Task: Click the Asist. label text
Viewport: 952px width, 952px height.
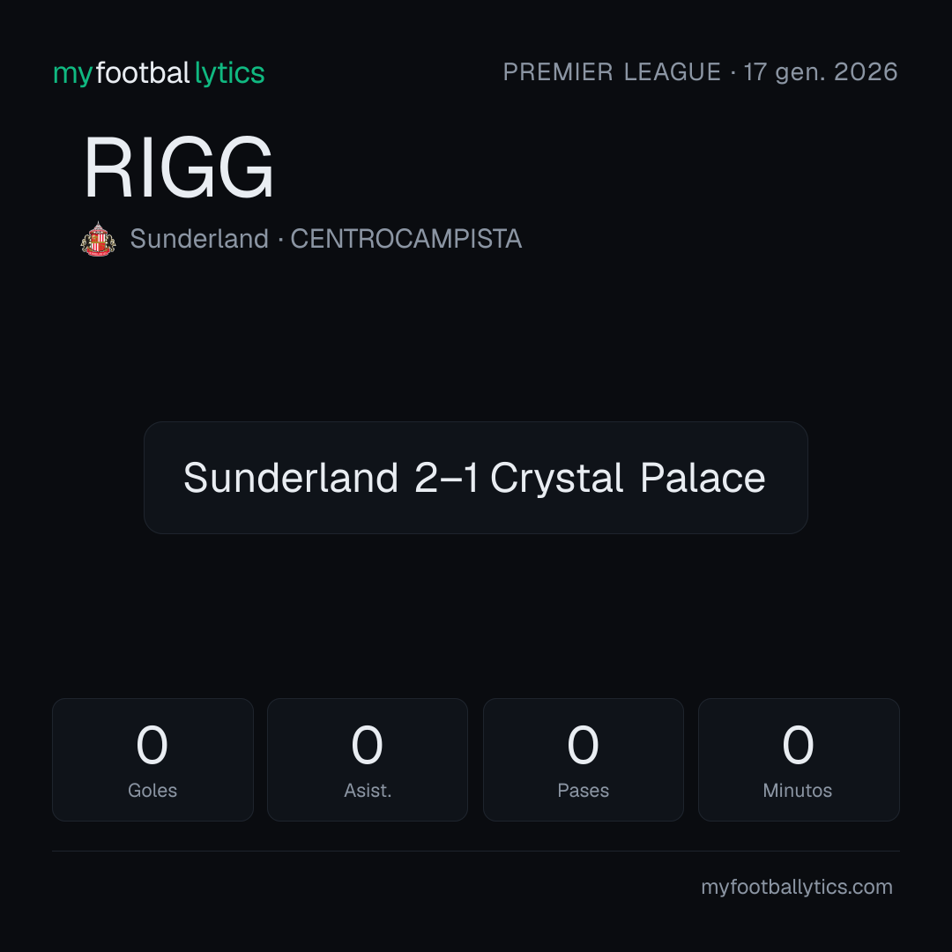Action: click(368, 791)
